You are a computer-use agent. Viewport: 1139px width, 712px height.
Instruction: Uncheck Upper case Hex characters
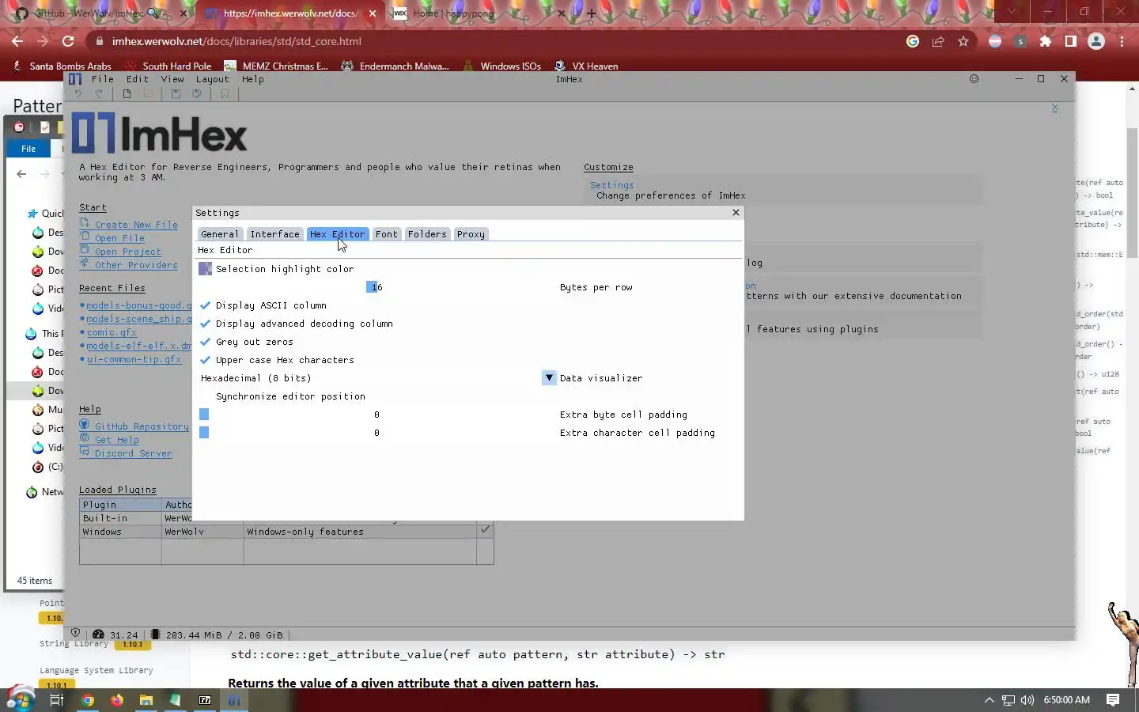206,360
